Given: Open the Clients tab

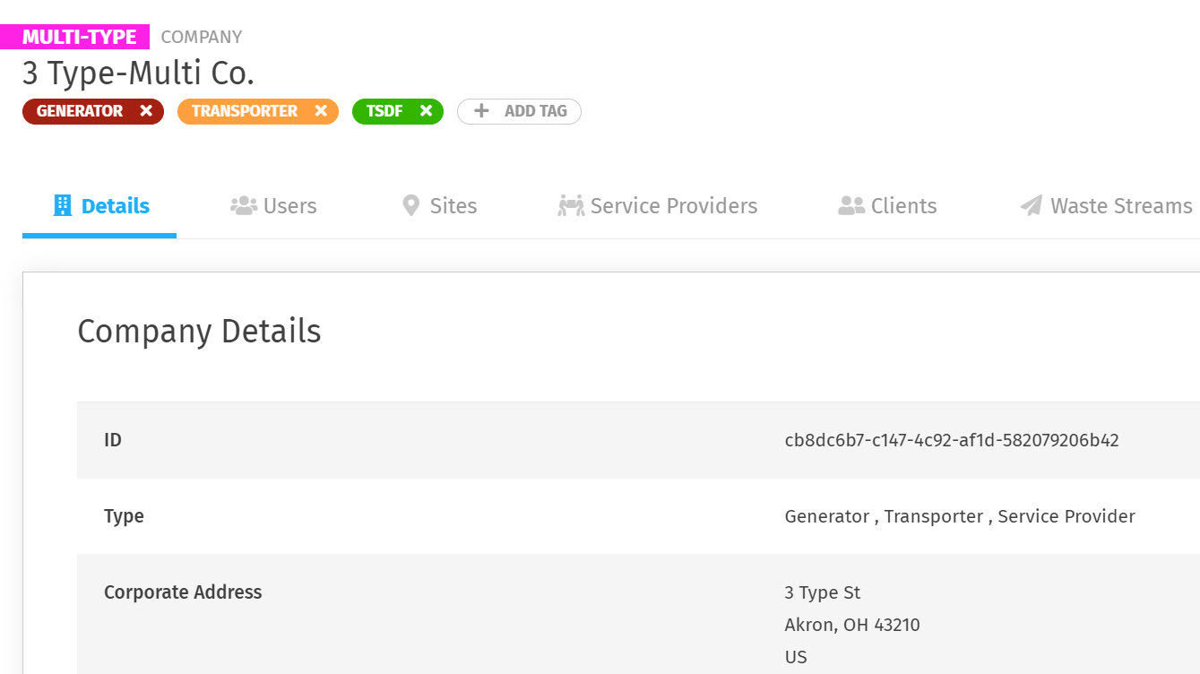Looking at the screenshot, I should pyautogui.click(x=887, y=206).
